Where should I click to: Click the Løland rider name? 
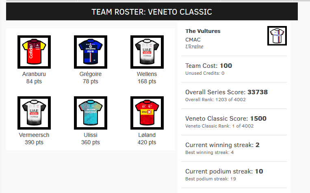(x=147, y=135)
